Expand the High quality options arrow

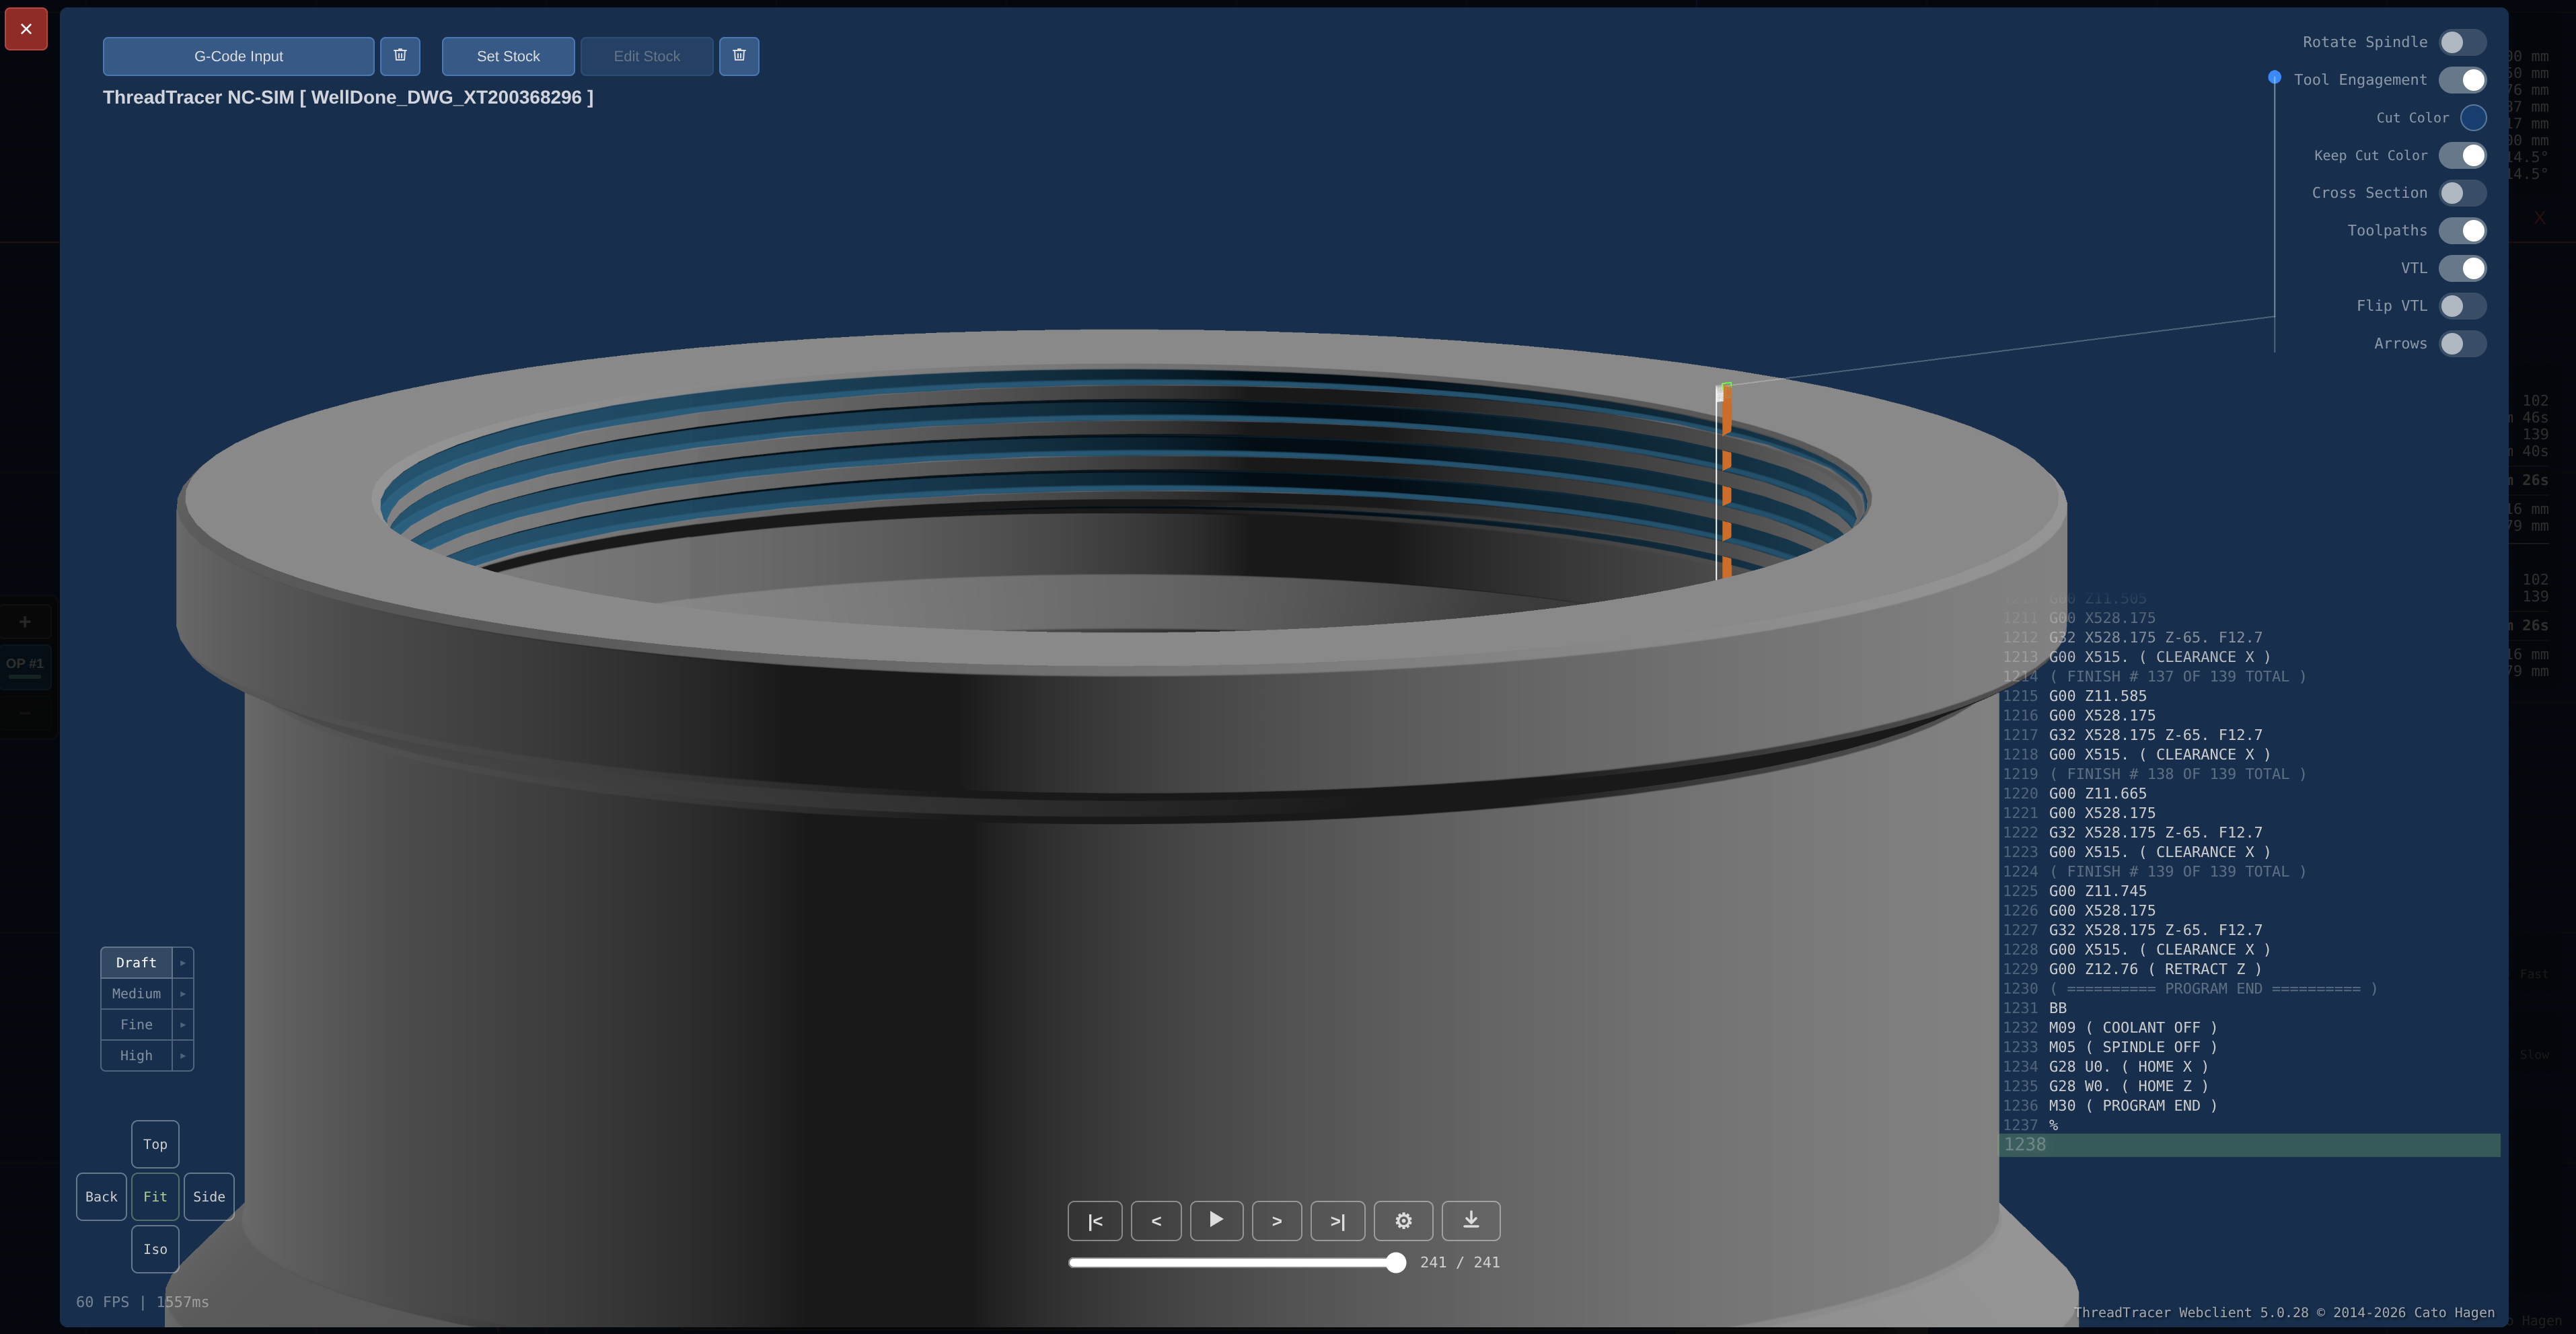click(182, 1055)
